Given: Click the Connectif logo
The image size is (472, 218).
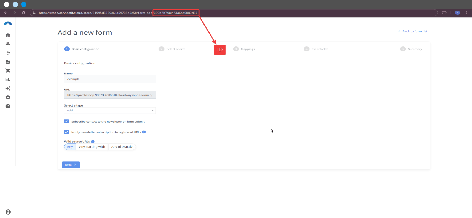Looking at the screenshot, I should pos(8,23).
